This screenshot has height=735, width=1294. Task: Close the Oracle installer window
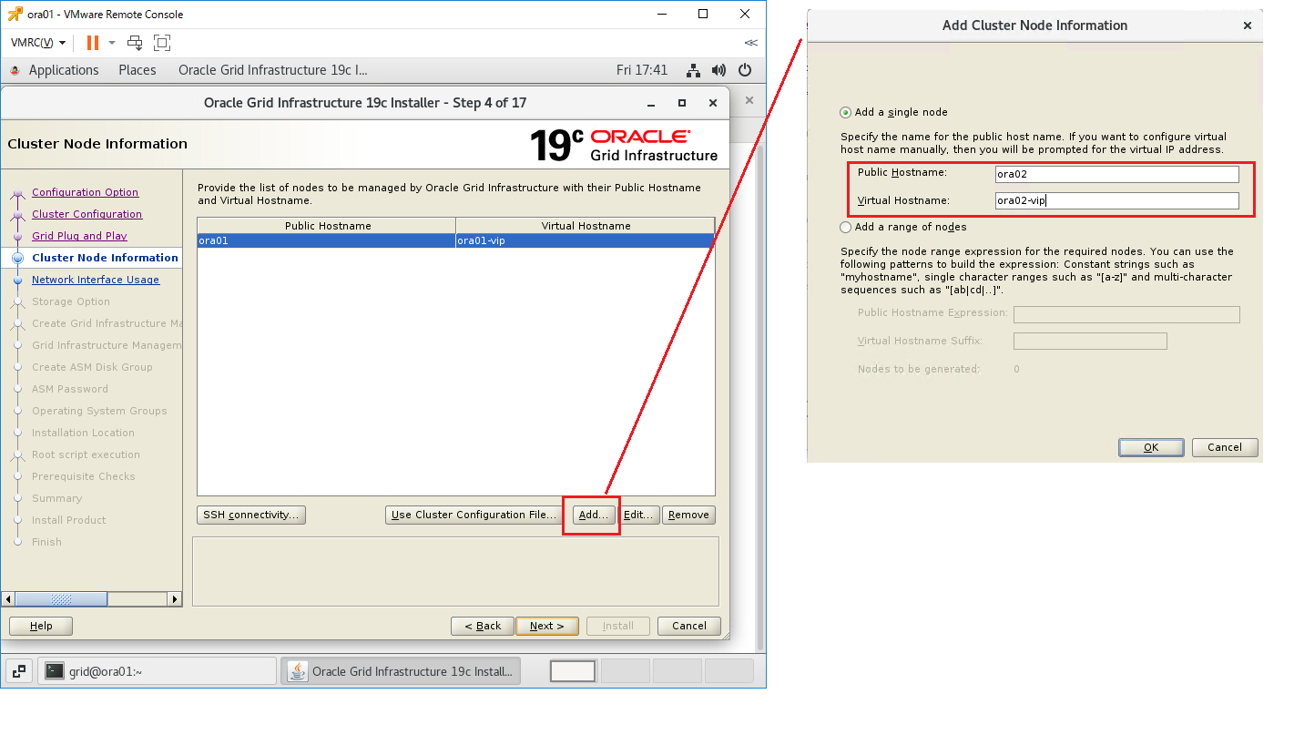point(711,103)
